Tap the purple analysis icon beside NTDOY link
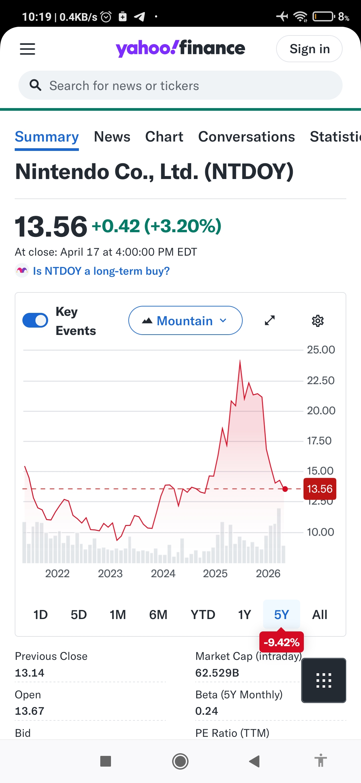361x783 pixels. click(x=22, y=270)
